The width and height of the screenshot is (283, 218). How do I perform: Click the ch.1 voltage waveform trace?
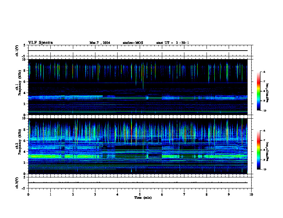click(138, 51)
